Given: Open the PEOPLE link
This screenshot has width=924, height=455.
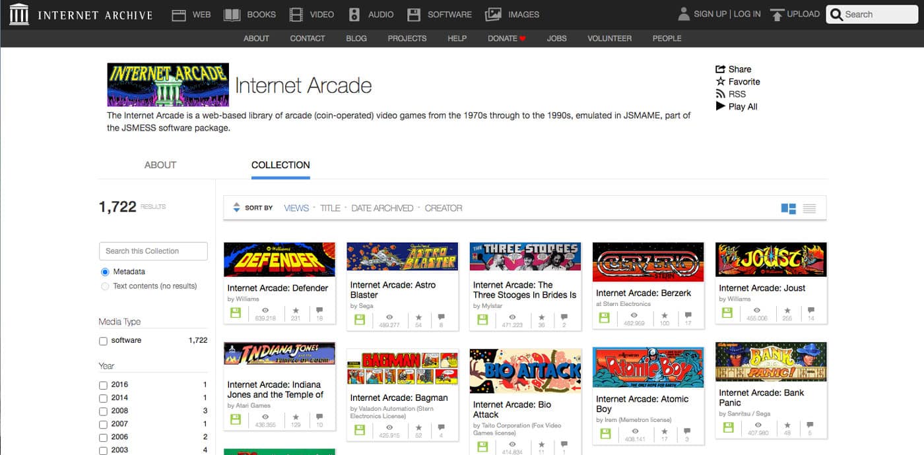Looking at the screenshot, I should 667,38.
